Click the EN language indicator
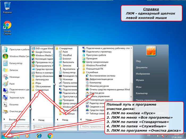This screenshot has height=139, width=186. 149,135
